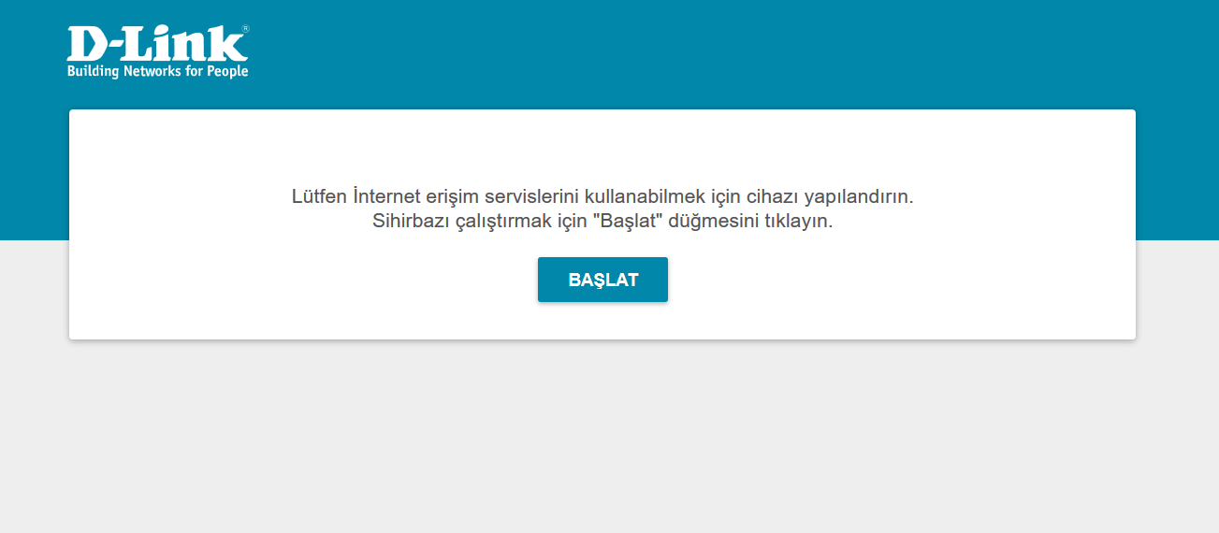Click the sentence beginning "Sihirbazı çalıştırmak"

602,223
